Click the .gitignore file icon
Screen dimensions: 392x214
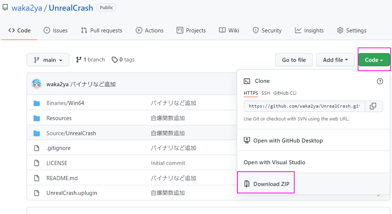37,148
